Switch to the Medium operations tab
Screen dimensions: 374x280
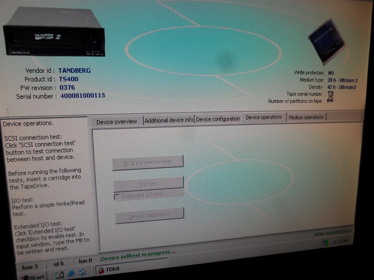pyautogui.click(x=306, y=117)
